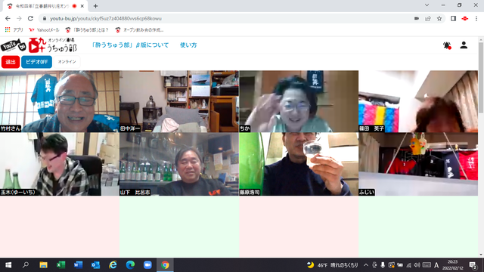Open the network tray icon

[x=408, y=265]
